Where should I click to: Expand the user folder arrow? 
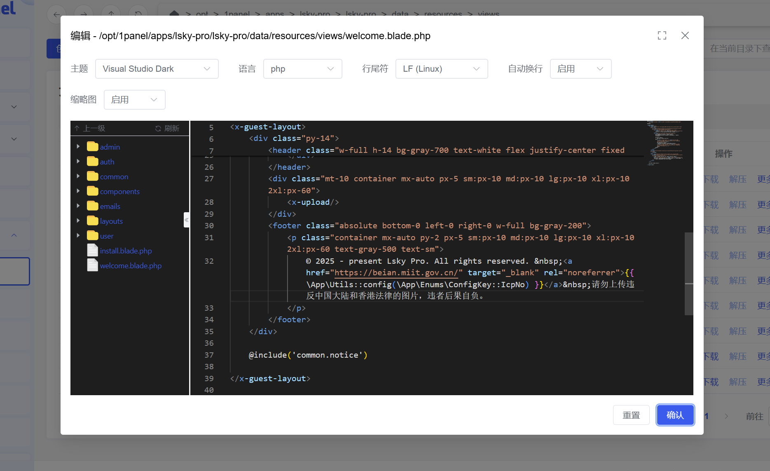pos(78,235)
